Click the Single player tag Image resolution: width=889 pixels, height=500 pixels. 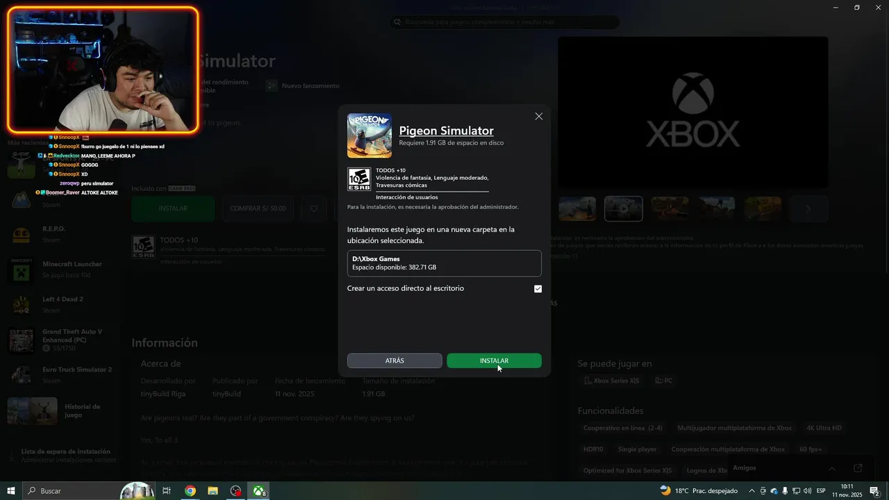pyautogui.click(x=637, y=449)
